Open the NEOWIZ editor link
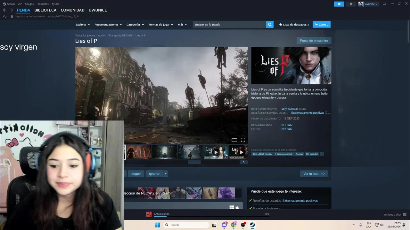This screenshot has height=230, width=410. pos(287,129)
